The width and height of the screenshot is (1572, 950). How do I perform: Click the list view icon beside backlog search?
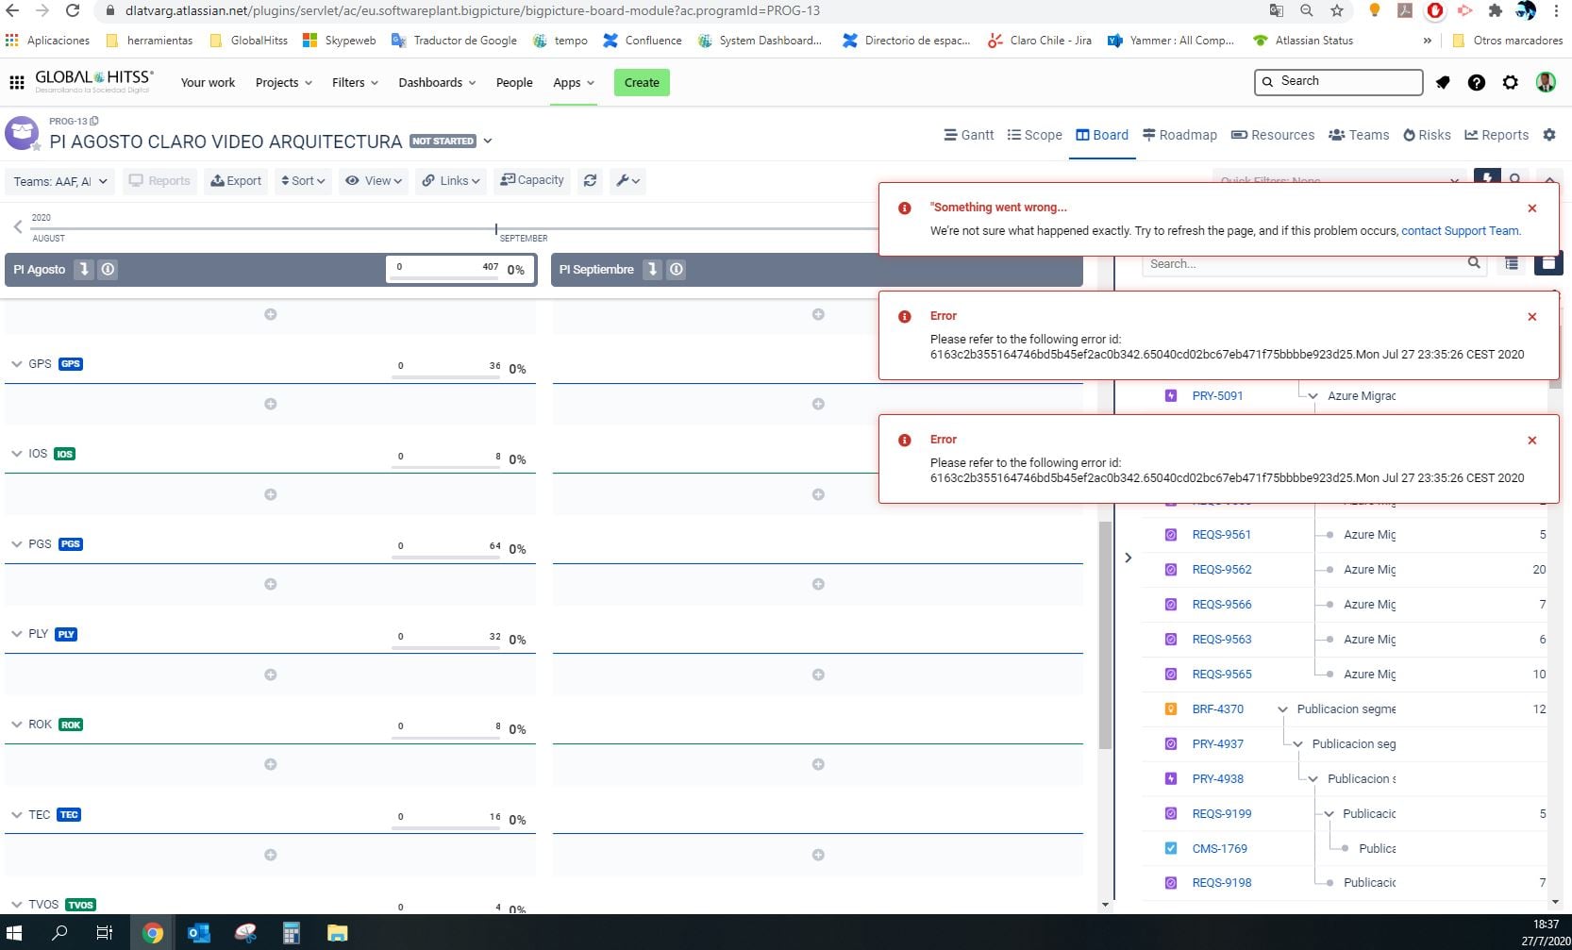(x=1512, y=263)
